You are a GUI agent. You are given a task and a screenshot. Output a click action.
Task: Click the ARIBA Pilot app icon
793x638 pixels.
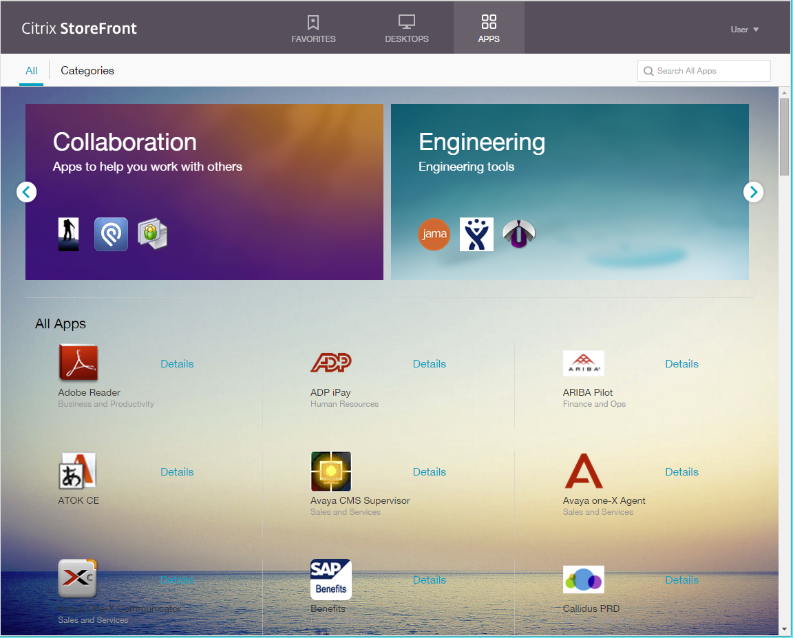tap(583, 363)
